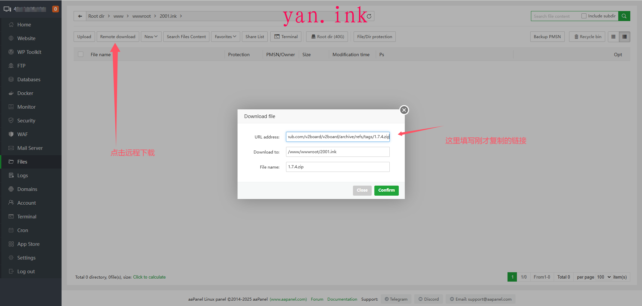The image size is (642, 306).
Task: Click the www breadcrumb segment
Action: click(118, 16)
